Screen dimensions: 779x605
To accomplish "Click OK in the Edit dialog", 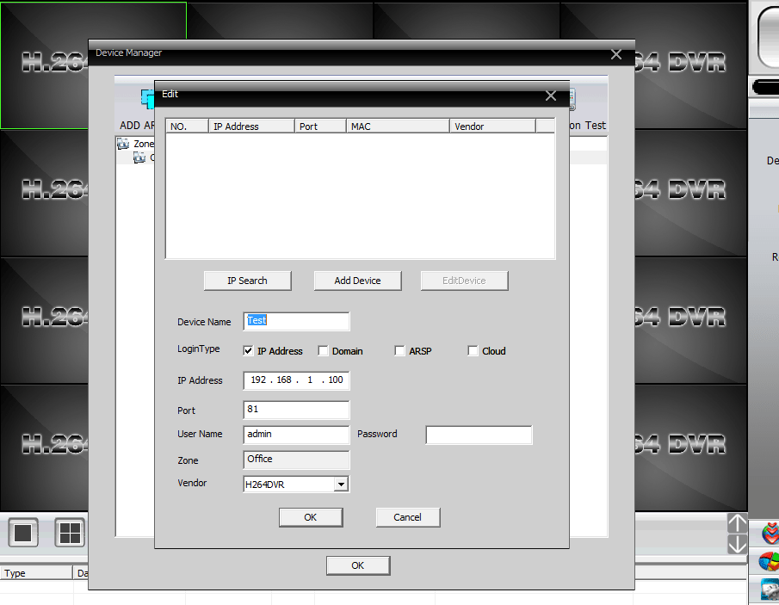I will tap(311, 517).
